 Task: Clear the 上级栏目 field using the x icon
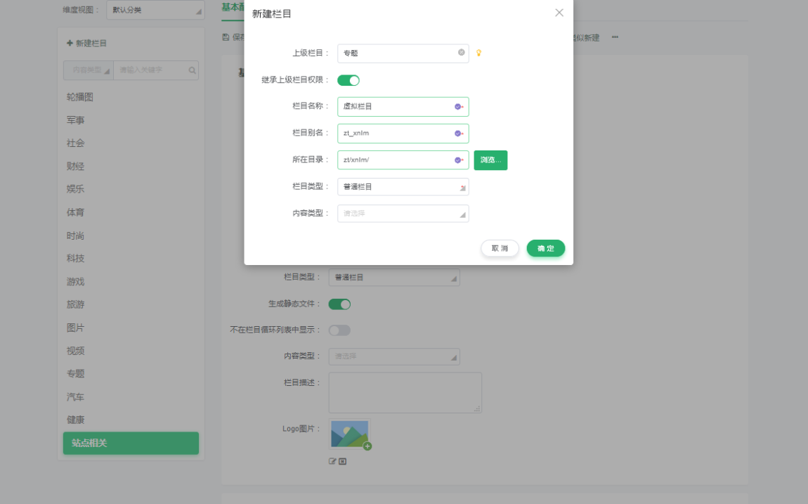pyautogui.click(x=461, y=53)
